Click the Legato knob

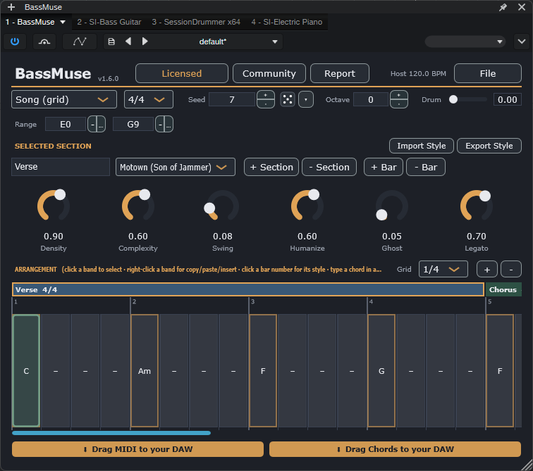pos(476,206)
